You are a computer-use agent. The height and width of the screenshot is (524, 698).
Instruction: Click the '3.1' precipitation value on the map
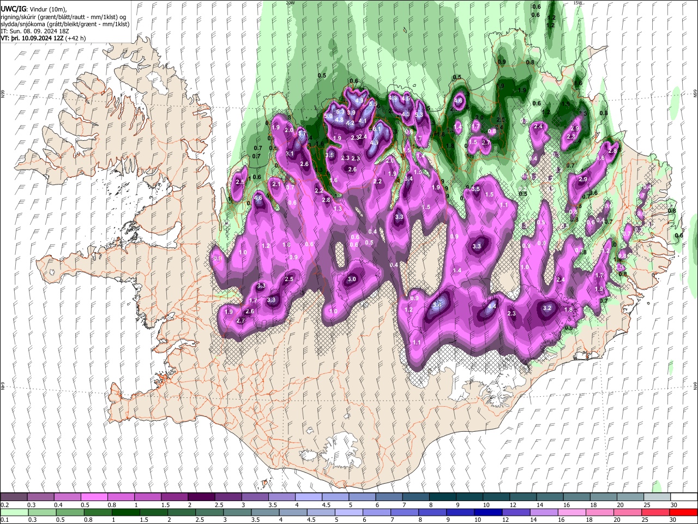click(x=290, y=154)
